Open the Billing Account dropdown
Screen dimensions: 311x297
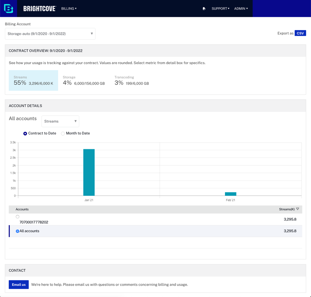tap(50, 34)
